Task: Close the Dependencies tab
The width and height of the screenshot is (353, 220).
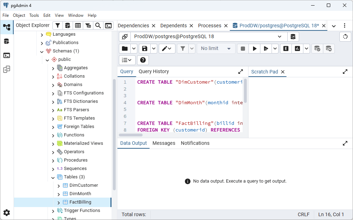Action: click(153, 26)
